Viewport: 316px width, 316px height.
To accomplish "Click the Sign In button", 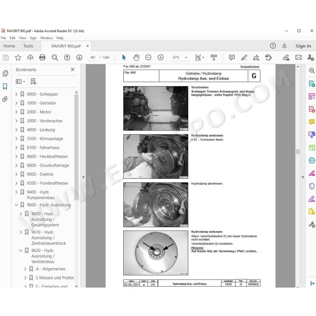I will [x=303, y=46].
